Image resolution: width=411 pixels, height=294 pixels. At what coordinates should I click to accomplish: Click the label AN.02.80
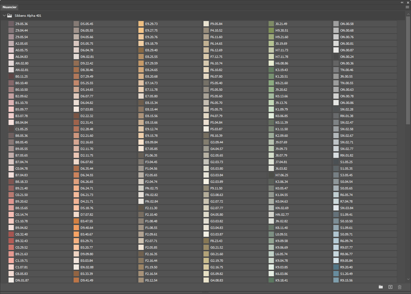point(22,63)
